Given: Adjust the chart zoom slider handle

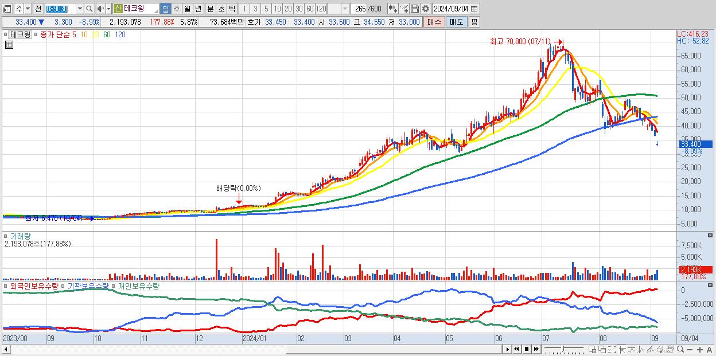Looking at the screenshot, I should (563, 349).
